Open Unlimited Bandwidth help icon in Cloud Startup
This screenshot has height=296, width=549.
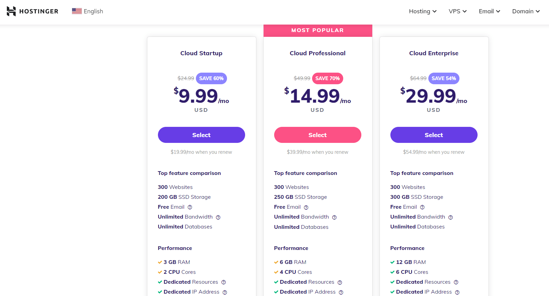click(218, 217)
